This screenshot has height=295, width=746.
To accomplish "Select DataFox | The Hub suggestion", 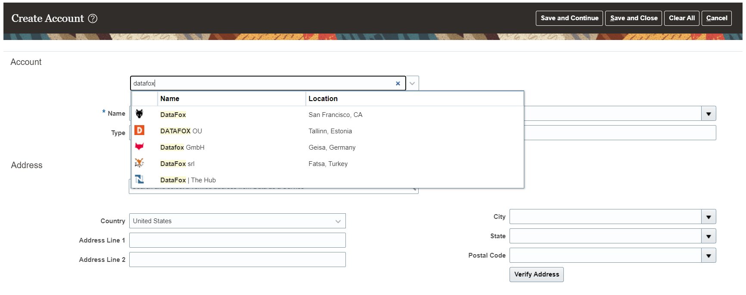I will pyautogui.click(x=328, y=180).
